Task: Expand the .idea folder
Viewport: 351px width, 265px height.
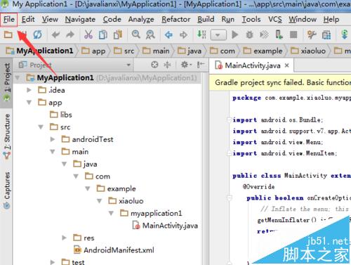Action: 29,90
